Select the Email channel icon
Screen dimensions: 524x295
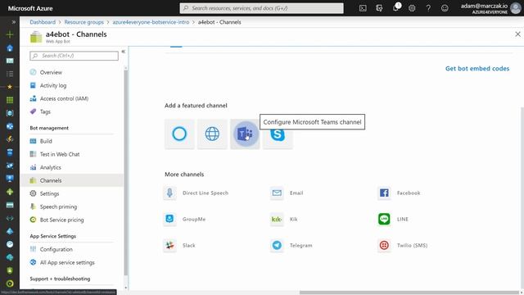tap(277, 193)
